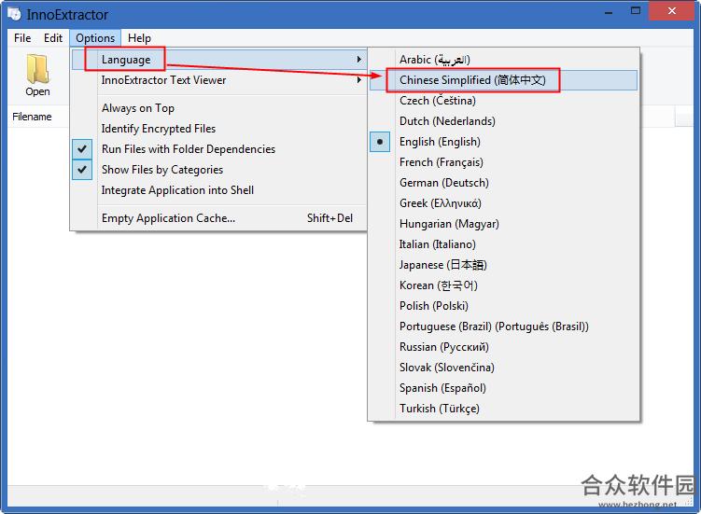Uncheck Run Files with Folder Dependencies
The width and height of the screenshot is (701, 514).
pyautogui.click(x=219, y=149)
